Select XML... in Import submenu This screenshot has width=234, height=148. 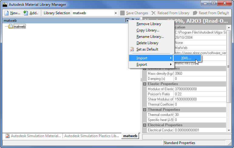(187, 58)
